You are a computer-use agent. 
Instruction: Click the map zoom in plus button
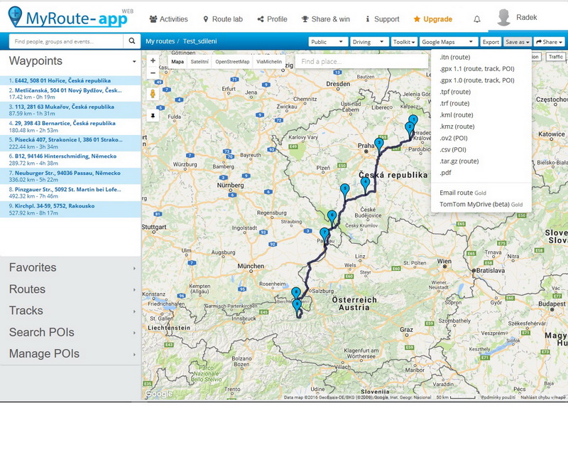click(153, 61)
